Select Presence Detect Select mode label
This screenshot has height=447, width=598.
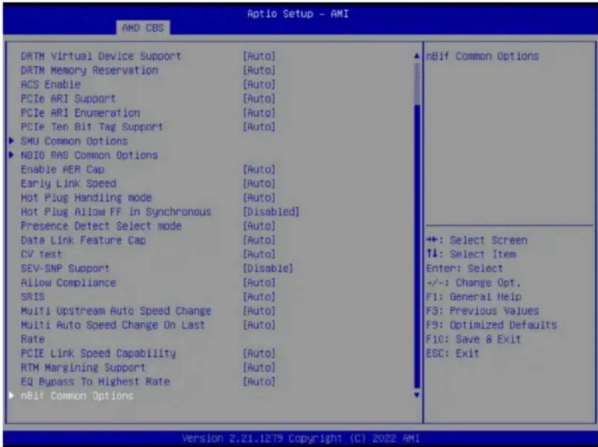click(x=101, y=226)
